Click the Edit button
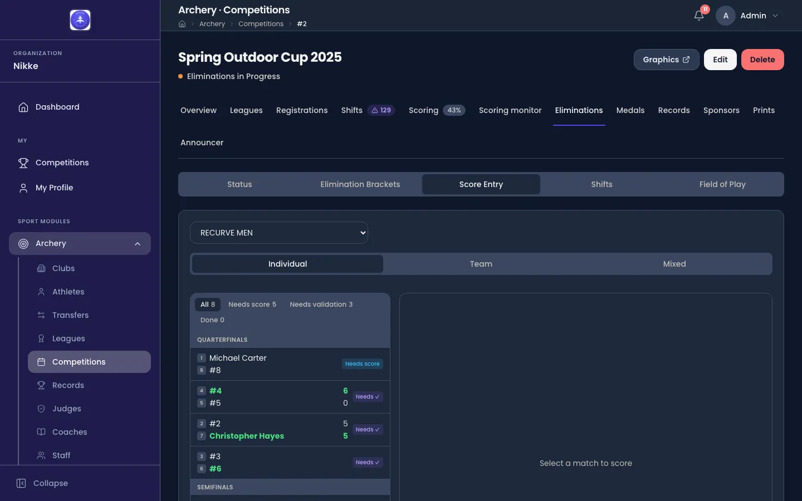The height and width of the screenshot is (501, 802). pos(720,60)
